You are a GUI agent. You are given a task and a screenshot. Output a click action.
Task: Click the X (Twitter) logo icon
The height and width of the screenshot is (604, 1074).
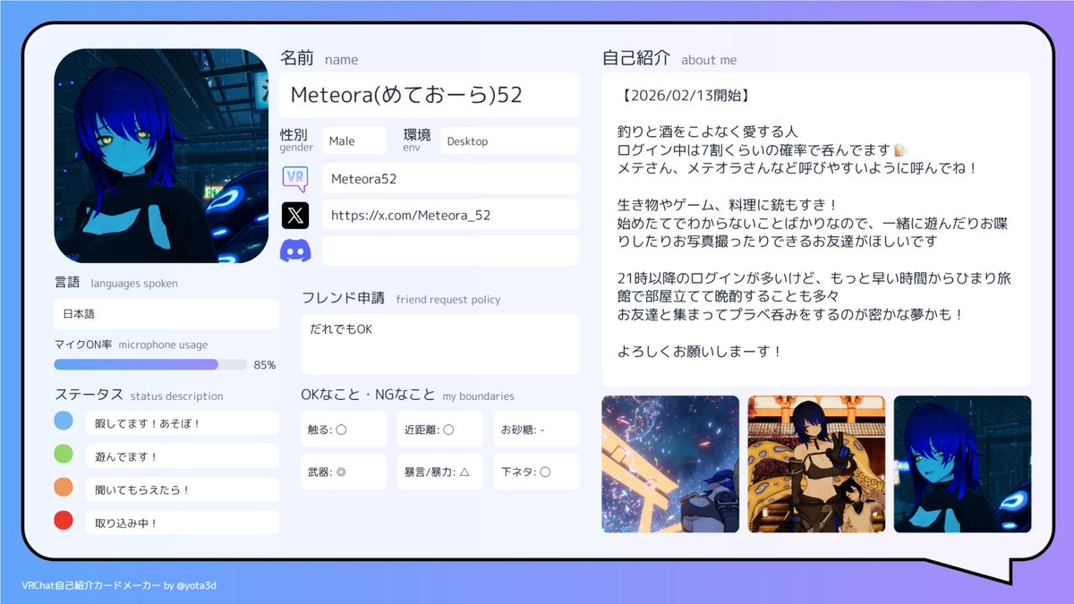[295, 215]
